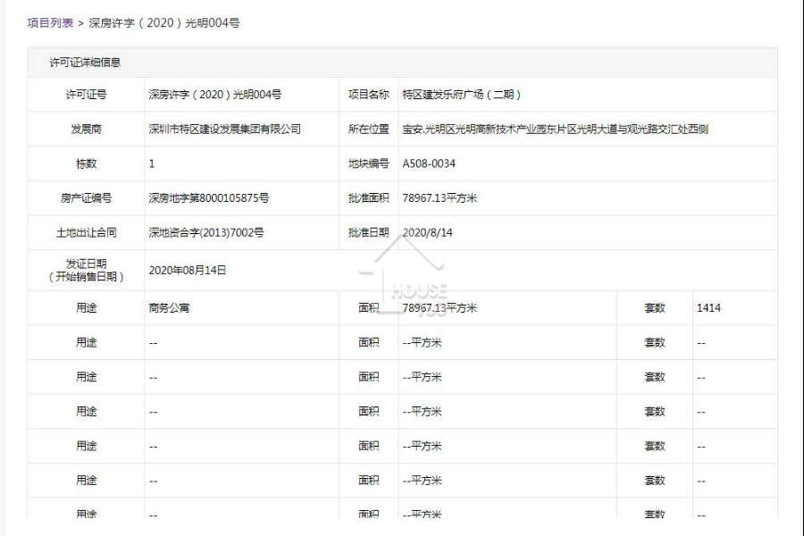Select the 所在位置 label cell

click(x=369, y=130)
